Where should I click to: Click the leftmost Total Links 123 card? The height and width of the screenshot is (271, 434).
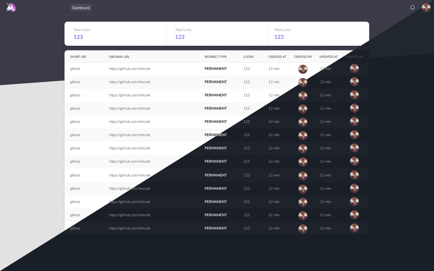(x=115, y=34)
